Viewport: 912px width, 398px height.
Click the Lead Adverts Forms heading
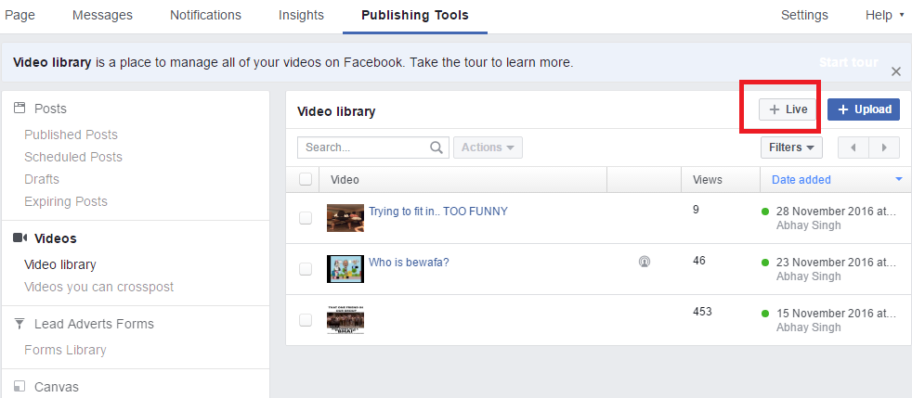(94, 324)
